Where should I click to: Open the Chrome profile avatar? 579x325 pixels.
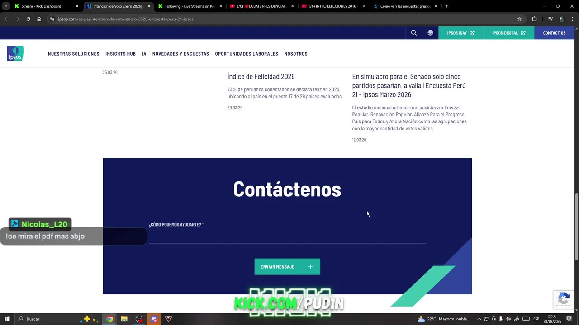(561, 19)
